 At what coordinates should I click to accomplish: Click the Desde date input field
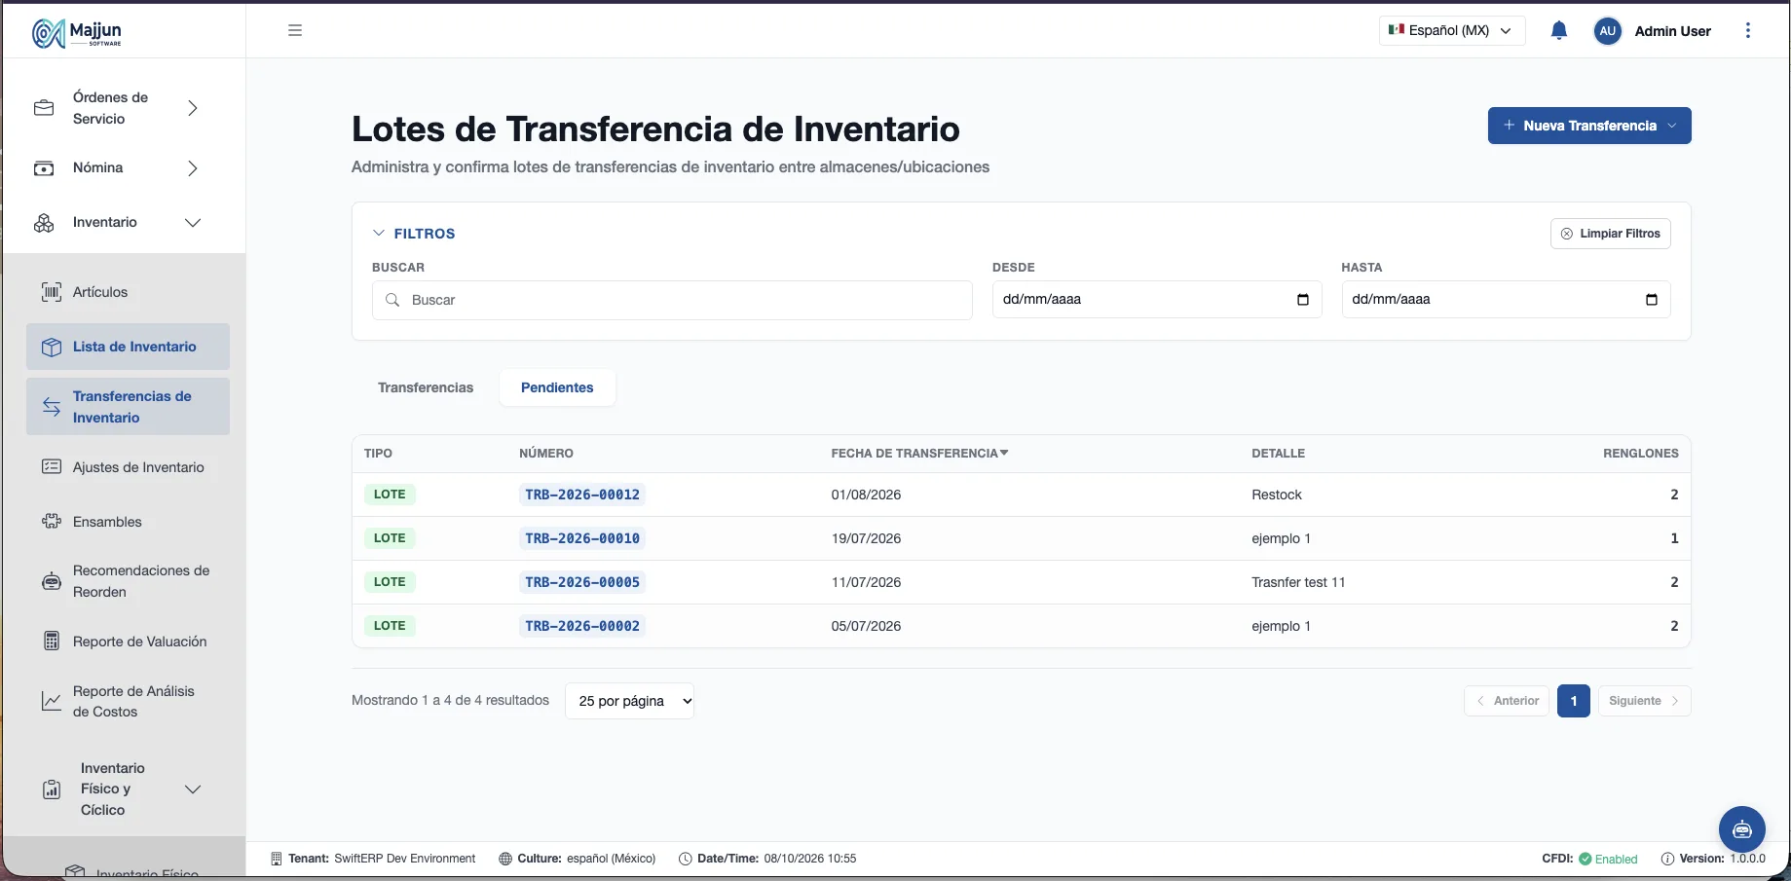tap(1157, 299)
